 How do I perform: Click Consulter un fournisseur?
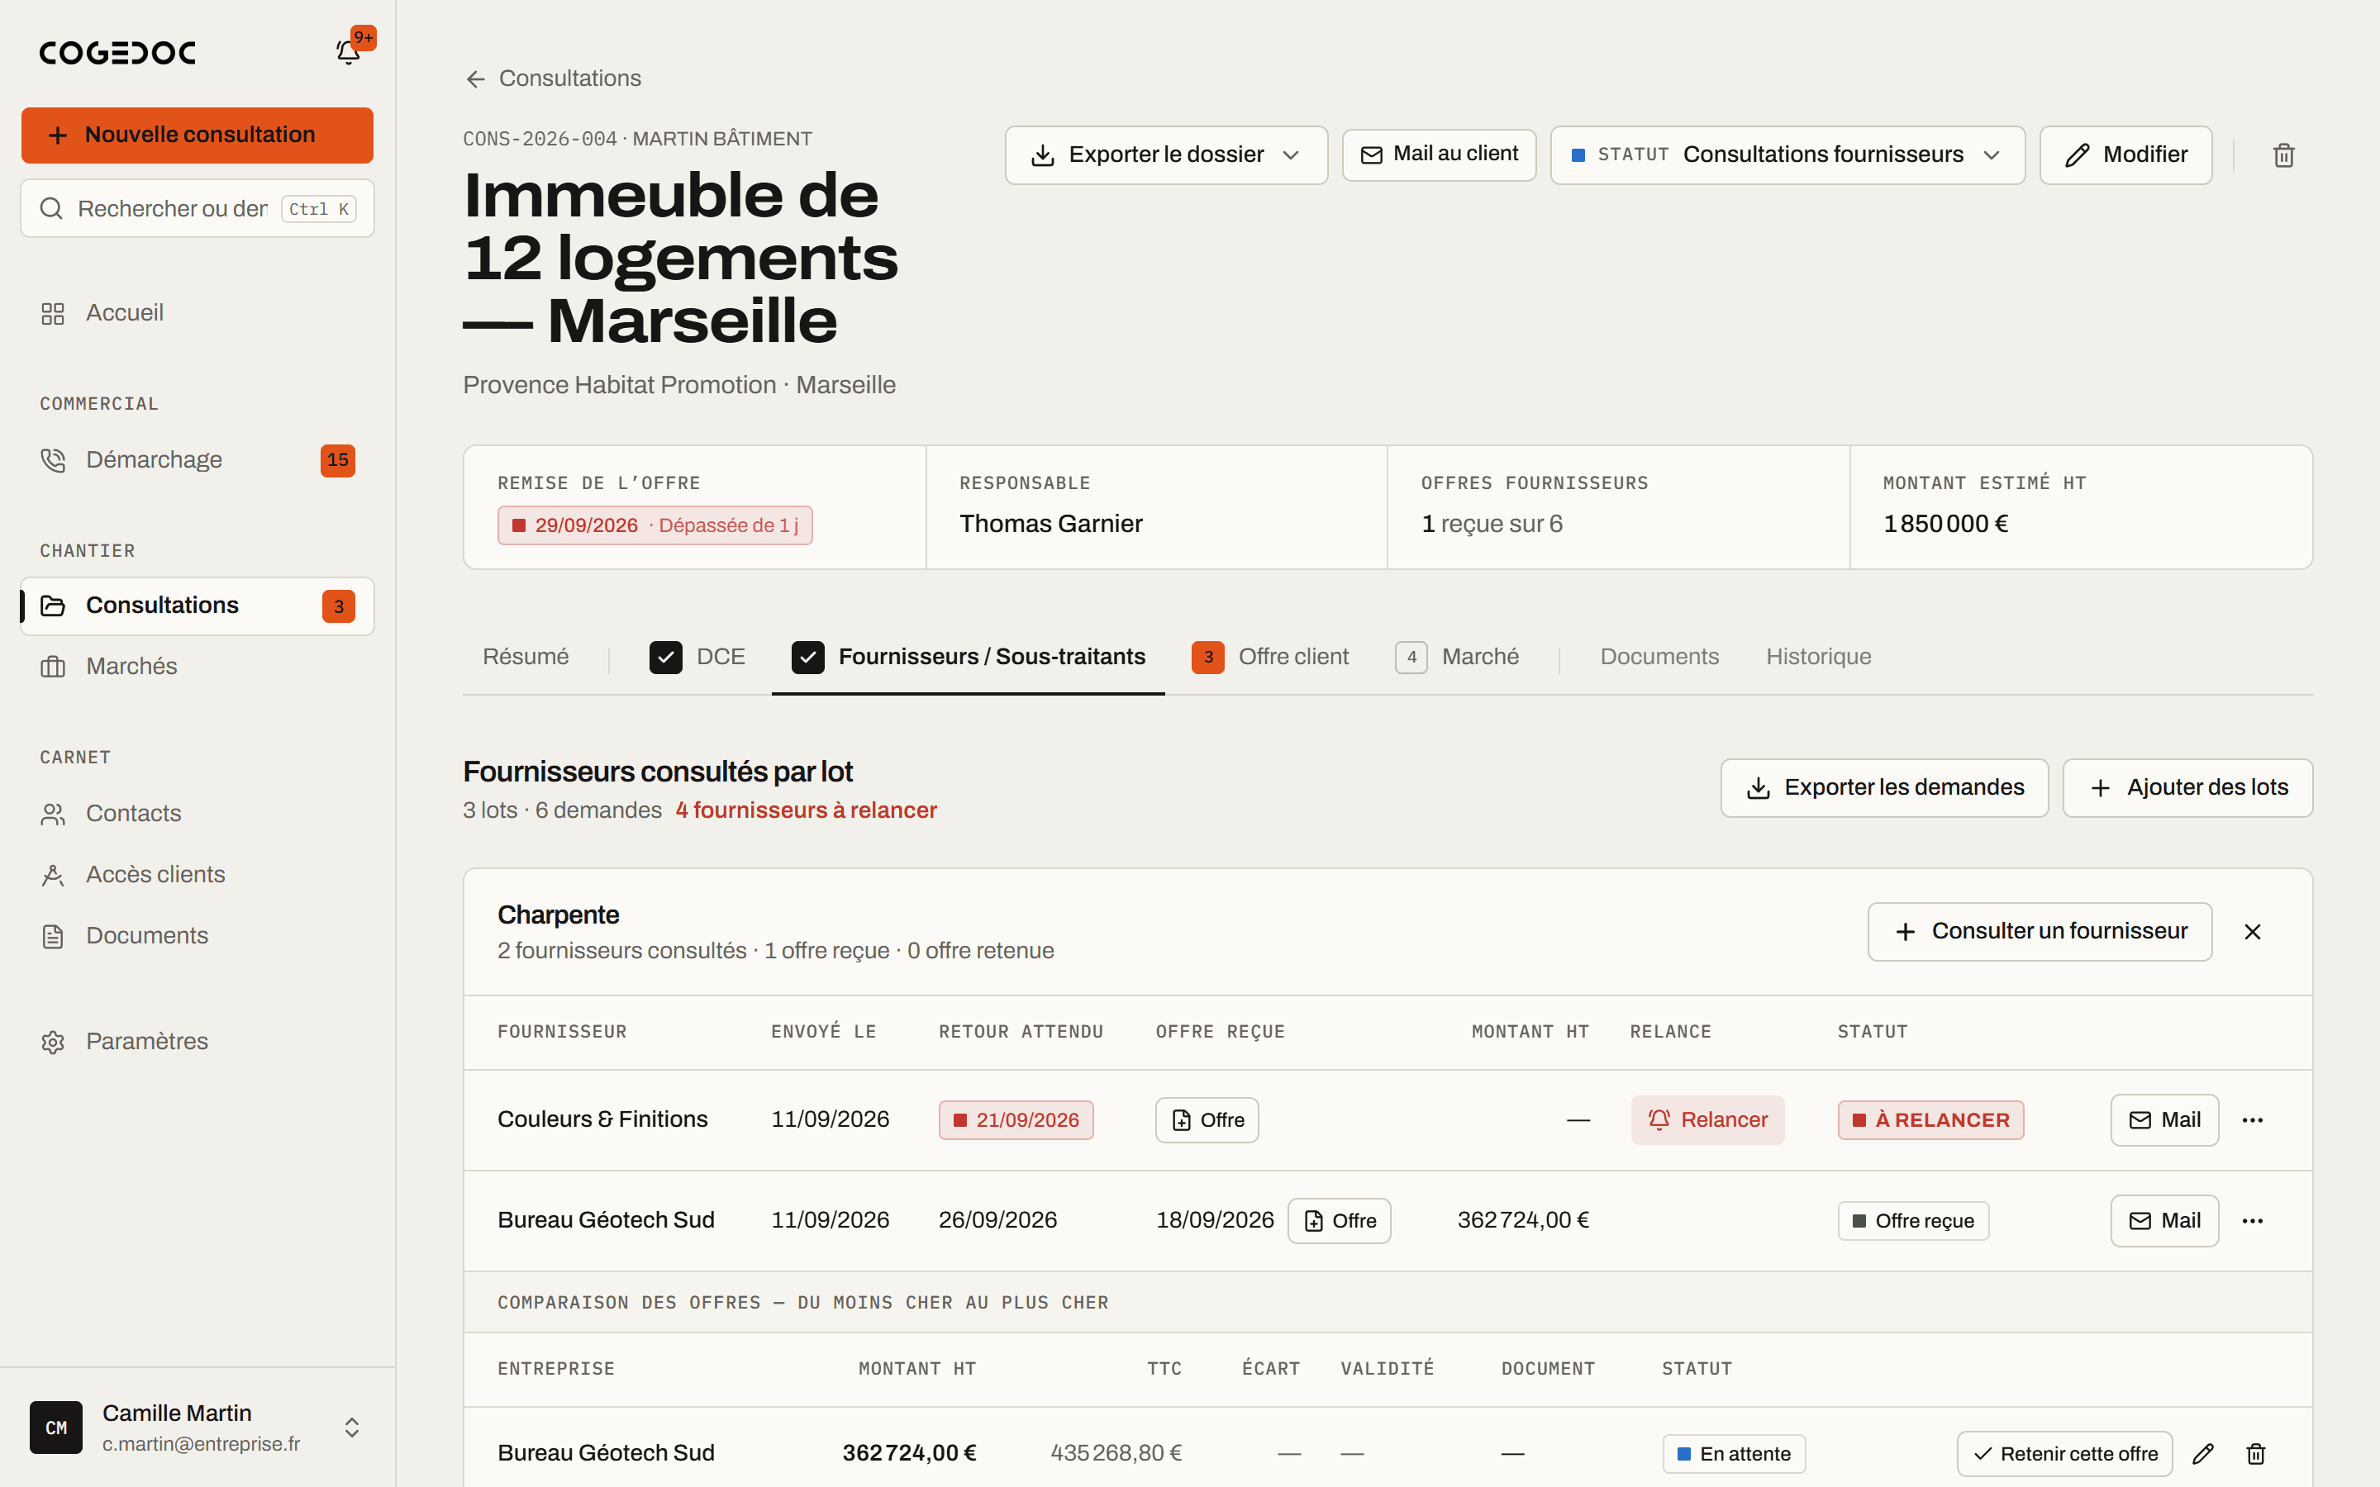point(2040,931)
